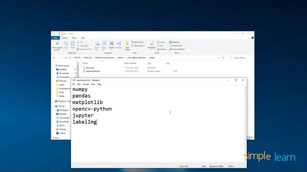Click Select all in the Select group

(x=174, y=42)
